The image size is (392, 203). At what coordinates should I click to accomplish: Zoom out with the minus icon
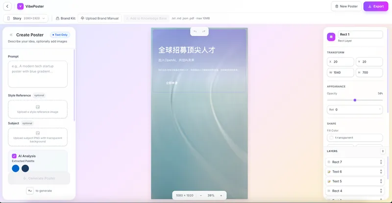pyautogui.click(x=200, y=195)
